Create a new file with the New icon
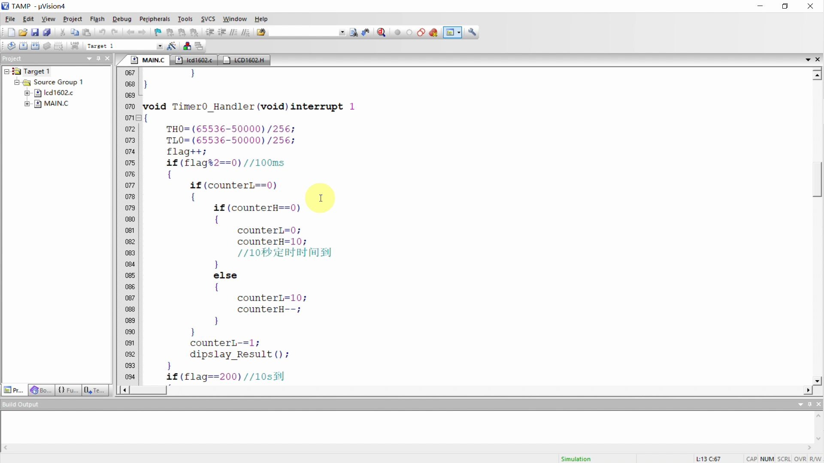824x463 pixels. pyautogui.click(x=11, y=33)
